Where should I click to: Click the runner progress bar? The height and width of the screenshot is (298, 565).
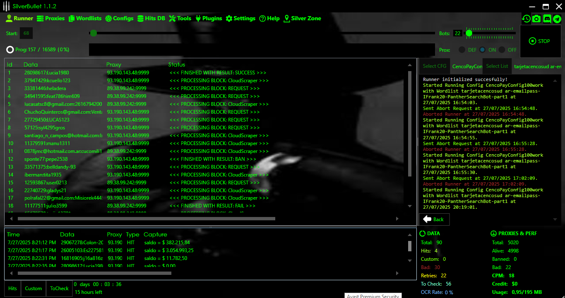coord(262,50)
